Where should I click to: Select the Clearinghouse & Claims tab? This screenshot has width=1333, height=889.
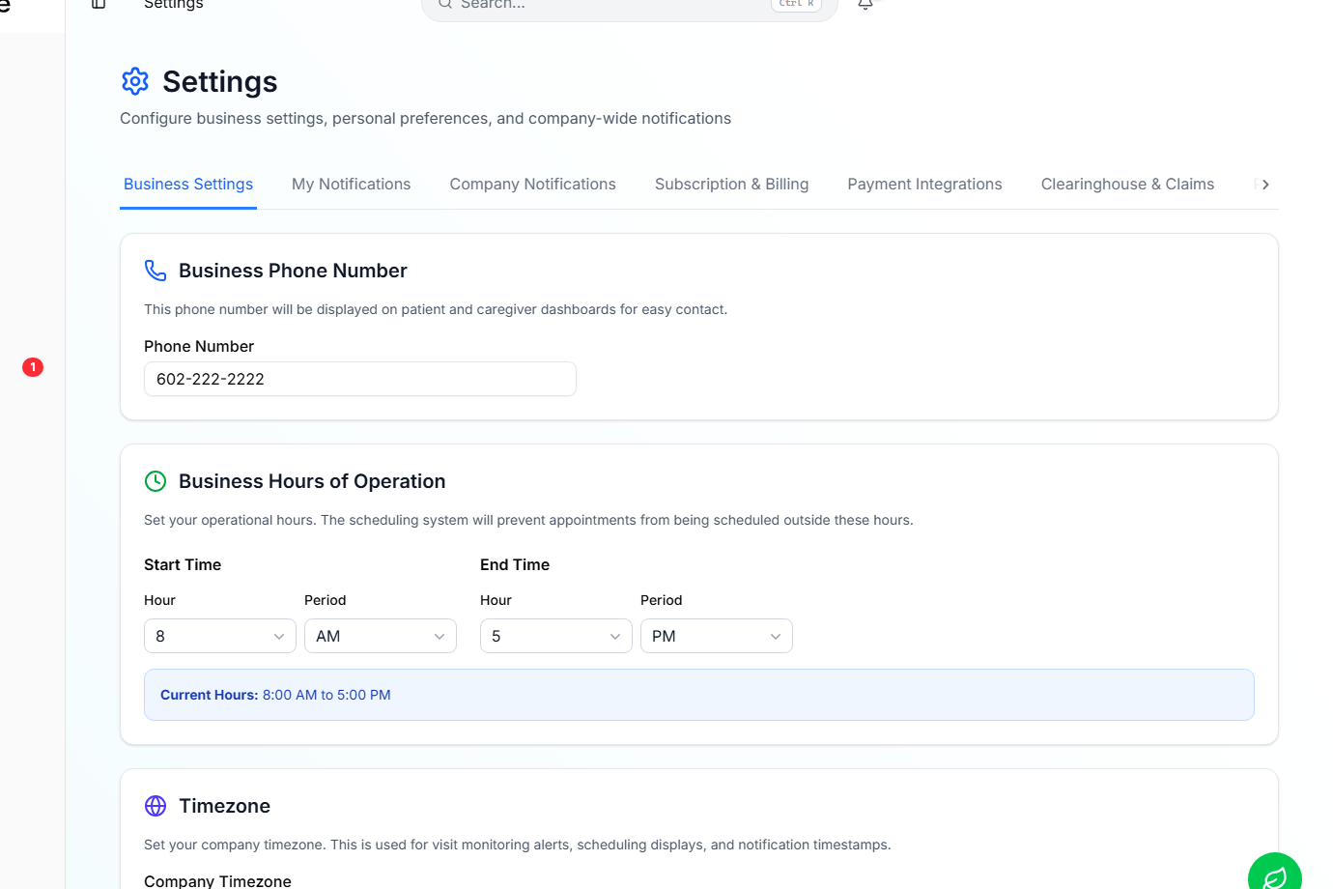(x=1127, y=184)
